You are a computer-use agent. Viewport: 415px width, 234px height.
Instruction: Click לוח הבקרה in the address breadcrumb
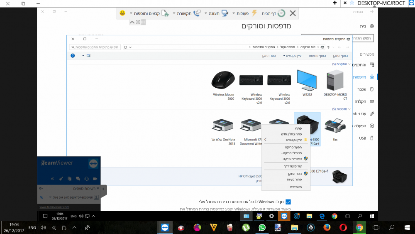tap(308, 47)
